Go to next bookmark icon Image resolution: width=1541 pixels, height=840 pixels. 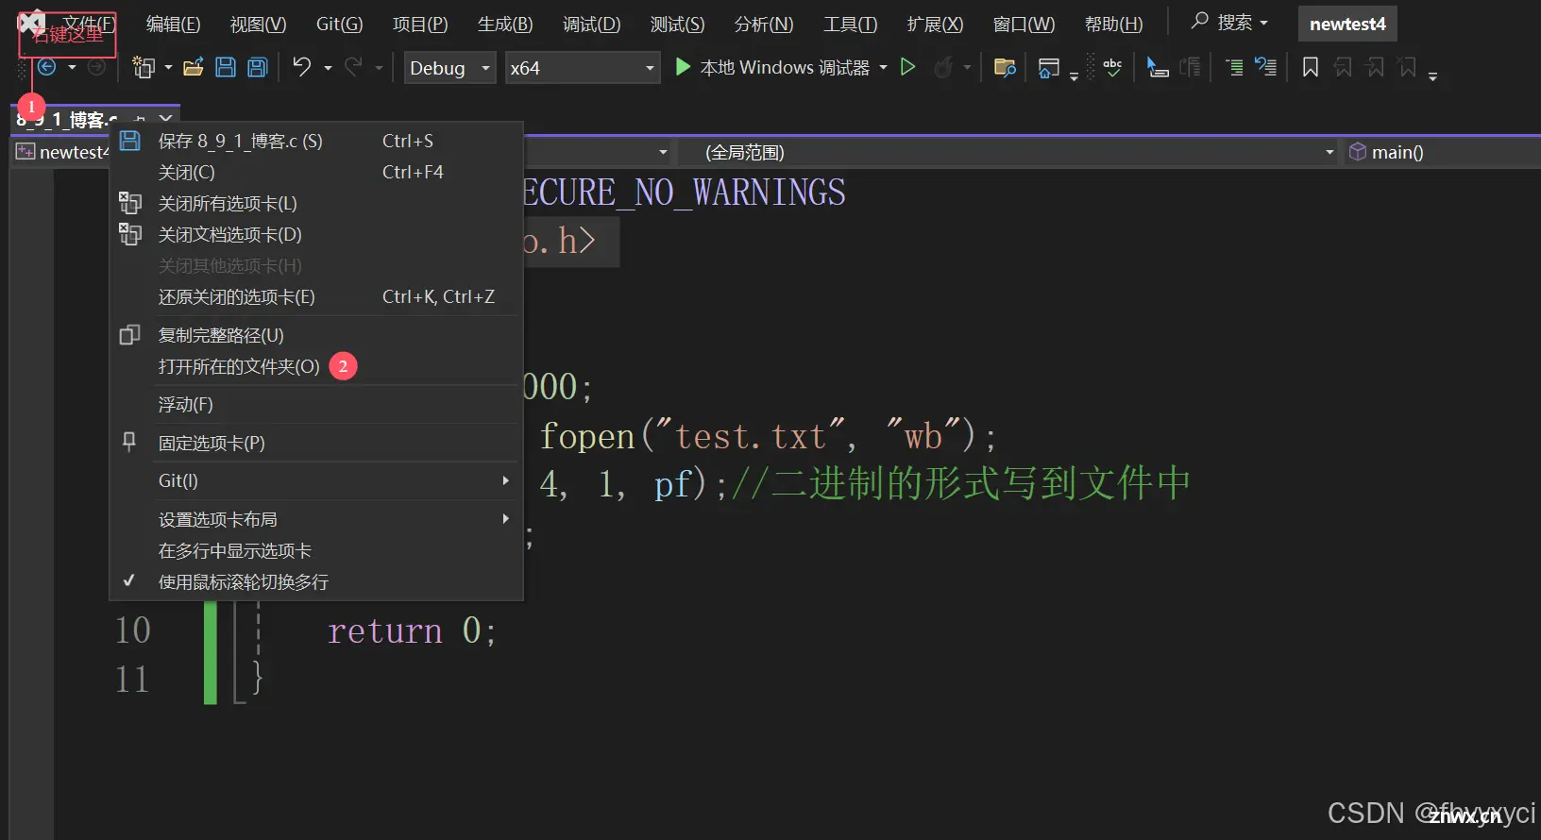1376,67
